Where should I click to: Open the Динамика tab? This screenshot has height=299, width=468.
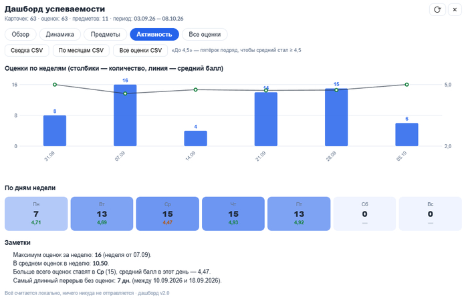pyautogui.click(x=60, y=34)
